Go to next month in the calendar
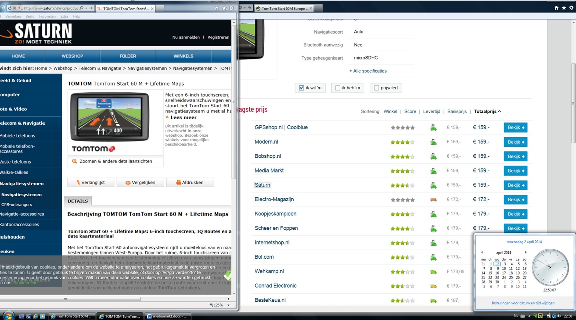Screen dimensions: 576x320 point(526,253)
